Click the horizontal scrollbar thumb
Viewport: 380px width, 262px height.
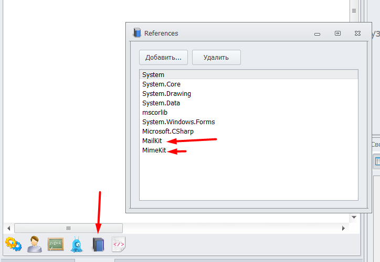[68, 228]
